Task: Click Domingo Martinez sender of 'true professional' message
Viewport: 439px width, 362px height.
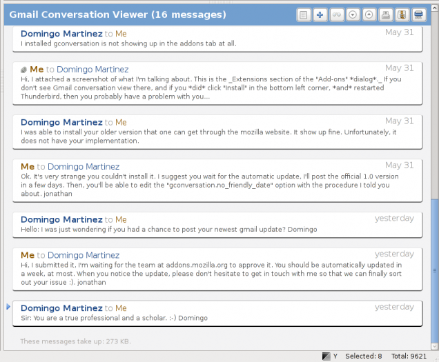Action: [61, 308]
